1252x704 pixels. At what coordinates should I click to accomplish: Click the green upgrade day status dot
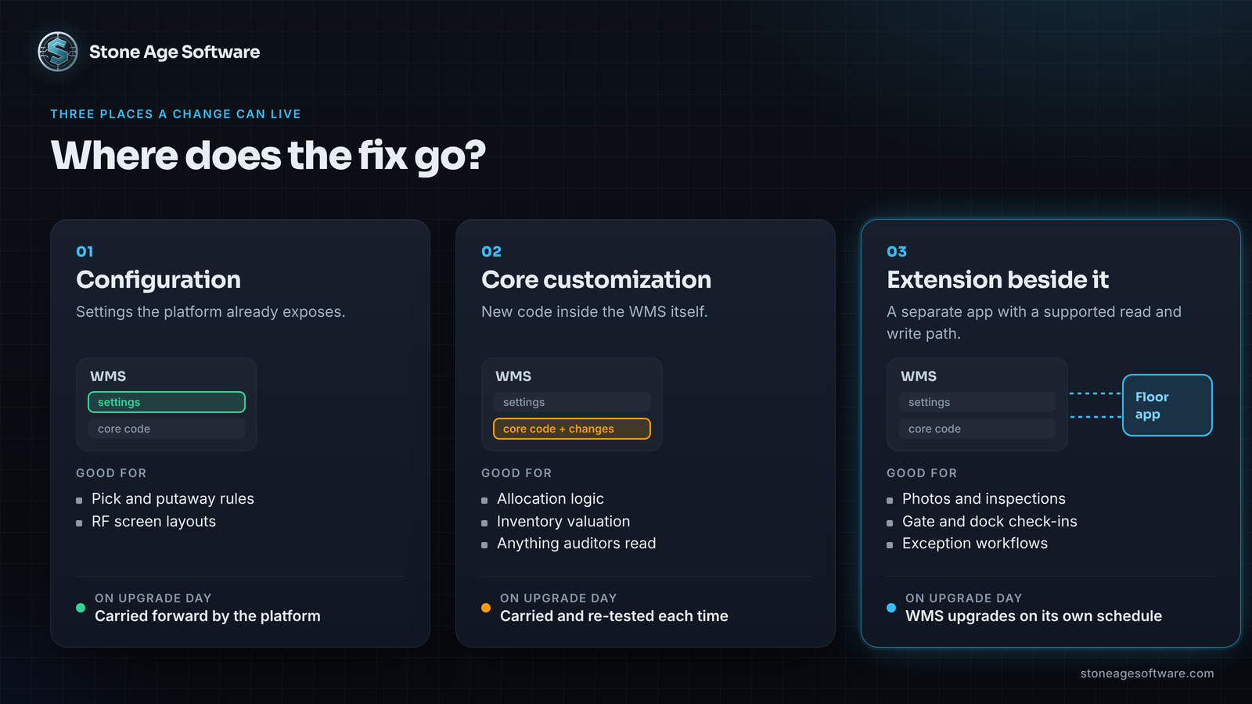click(x=81, y=608)
